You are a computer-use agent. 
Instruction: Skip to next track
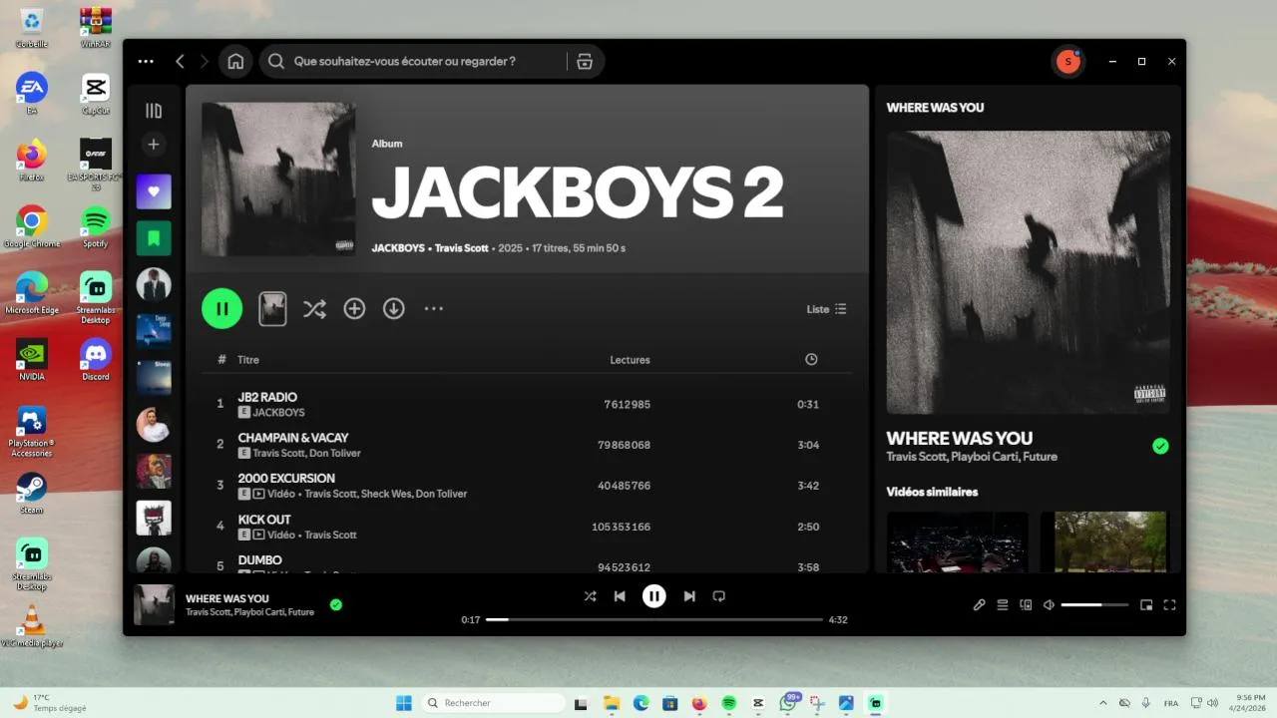coord(688,596)
